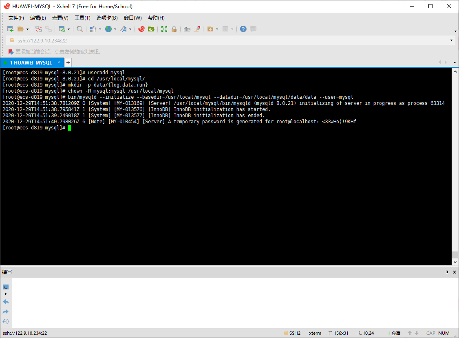Screen dimensions: 459x338
Task: Open the 查看(V) menu
Action: coord(60,18)
